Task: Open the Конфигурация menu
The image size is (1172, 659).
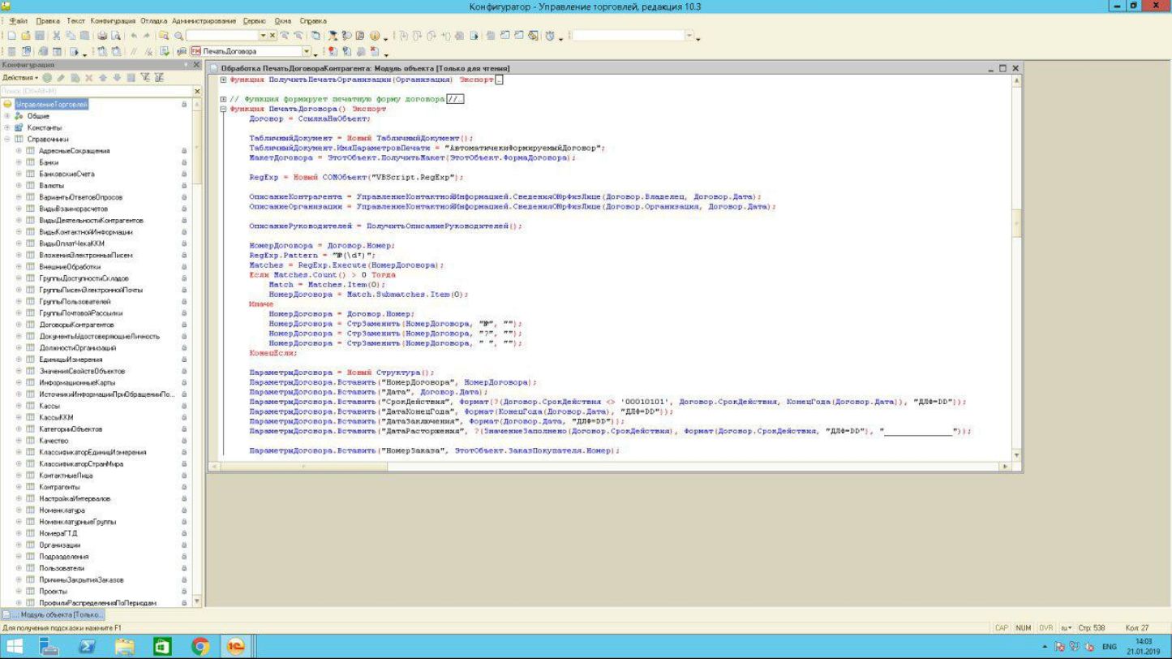Action: tap(114, 20)
